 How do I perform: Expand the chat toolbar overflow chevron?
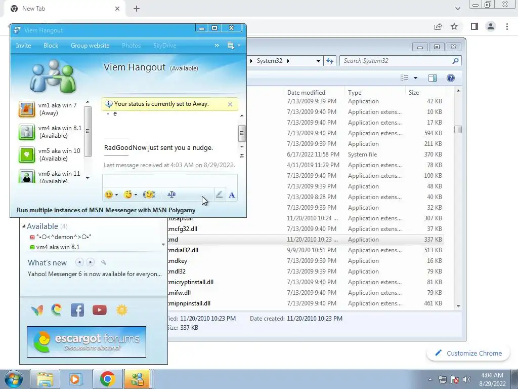[217, 45]
